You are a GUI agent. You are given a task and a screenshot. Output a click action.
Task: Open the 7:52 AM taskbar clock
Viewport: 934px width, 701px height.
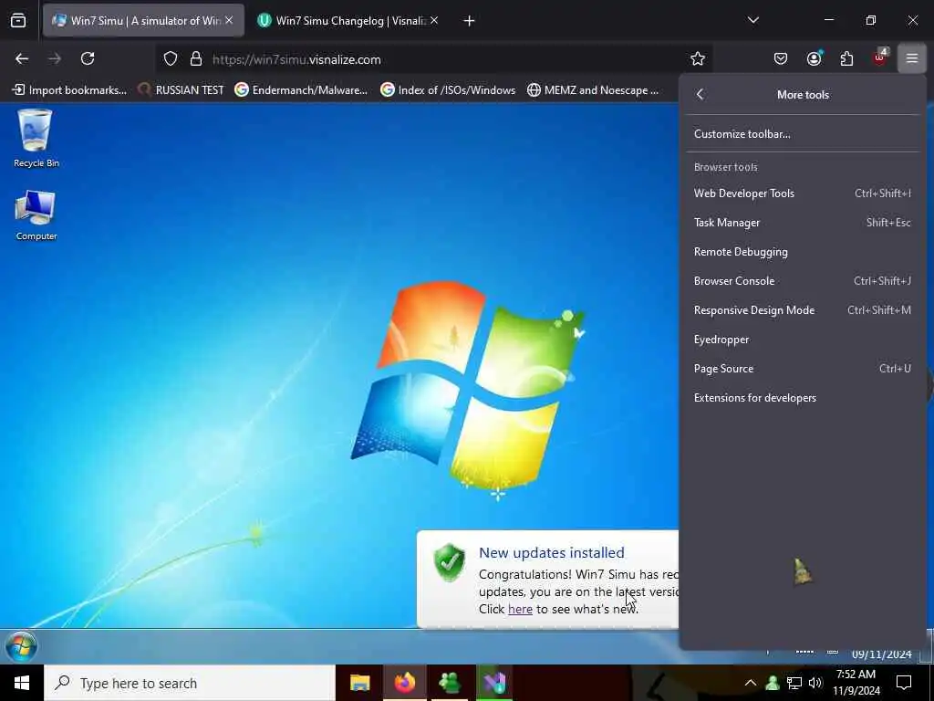[856, 683]
